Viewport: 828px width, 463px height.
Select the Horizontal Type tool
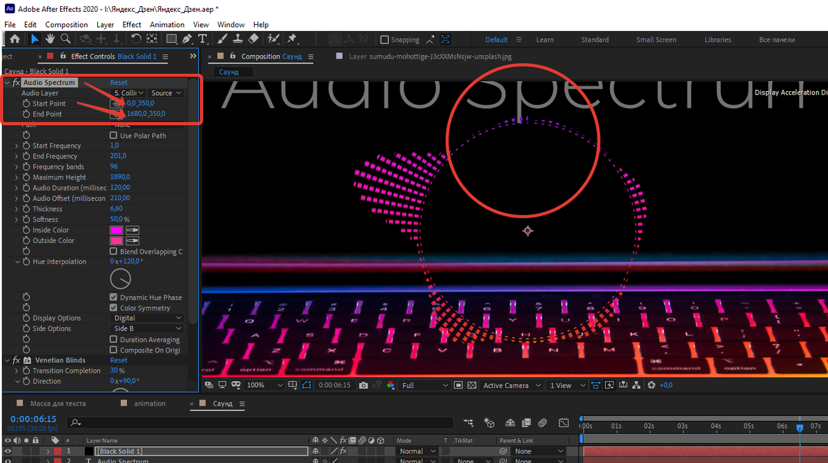[x=203, y=39]
